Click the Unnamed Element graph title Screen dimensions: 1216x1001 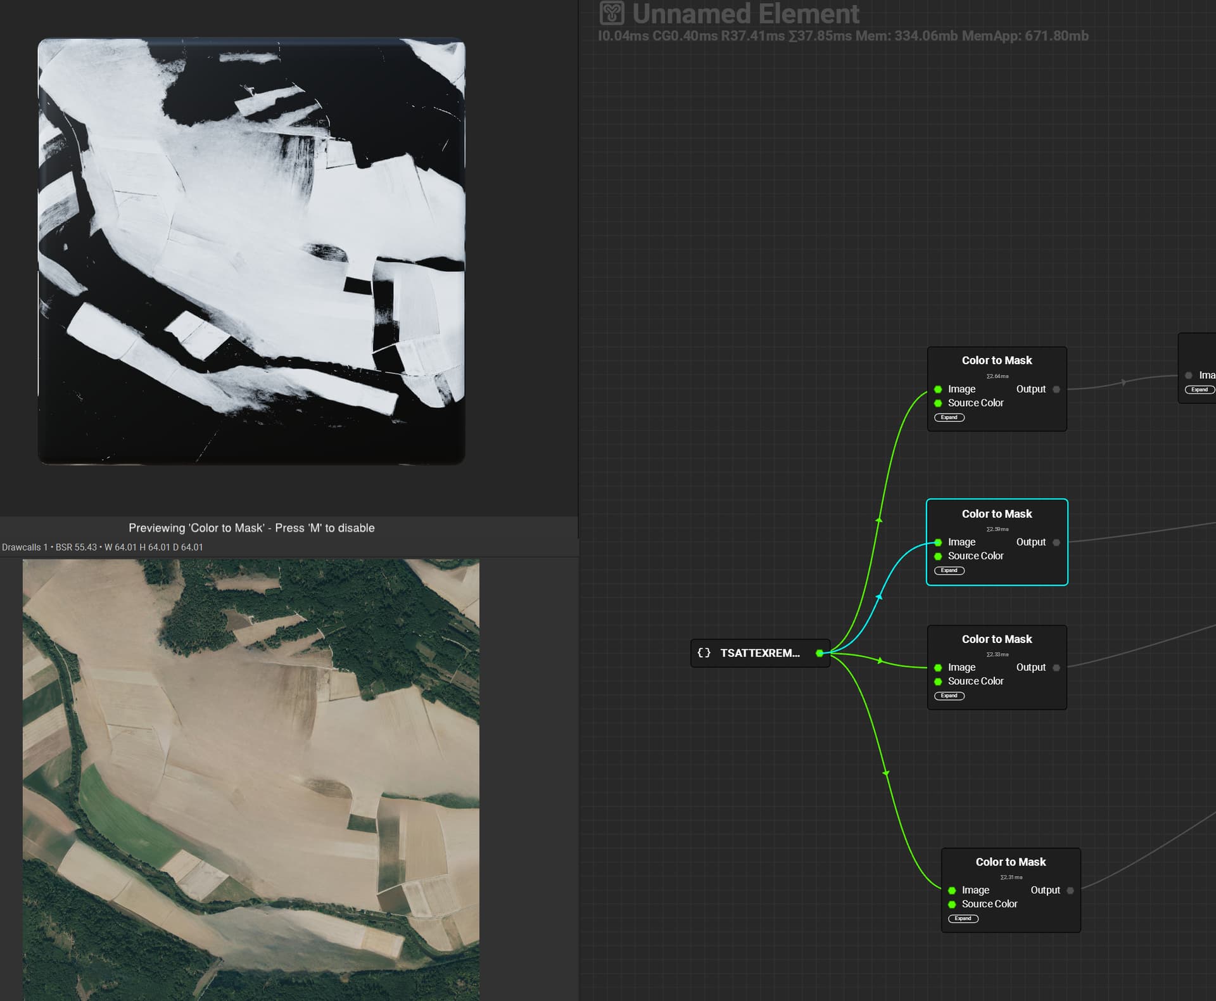pyautogui.click(x=745, y=14)
